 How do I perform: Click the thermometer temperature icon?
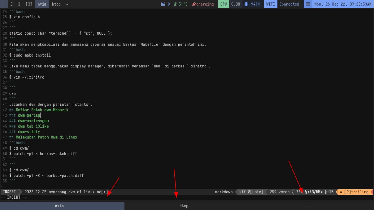click(x=175, y=4)
